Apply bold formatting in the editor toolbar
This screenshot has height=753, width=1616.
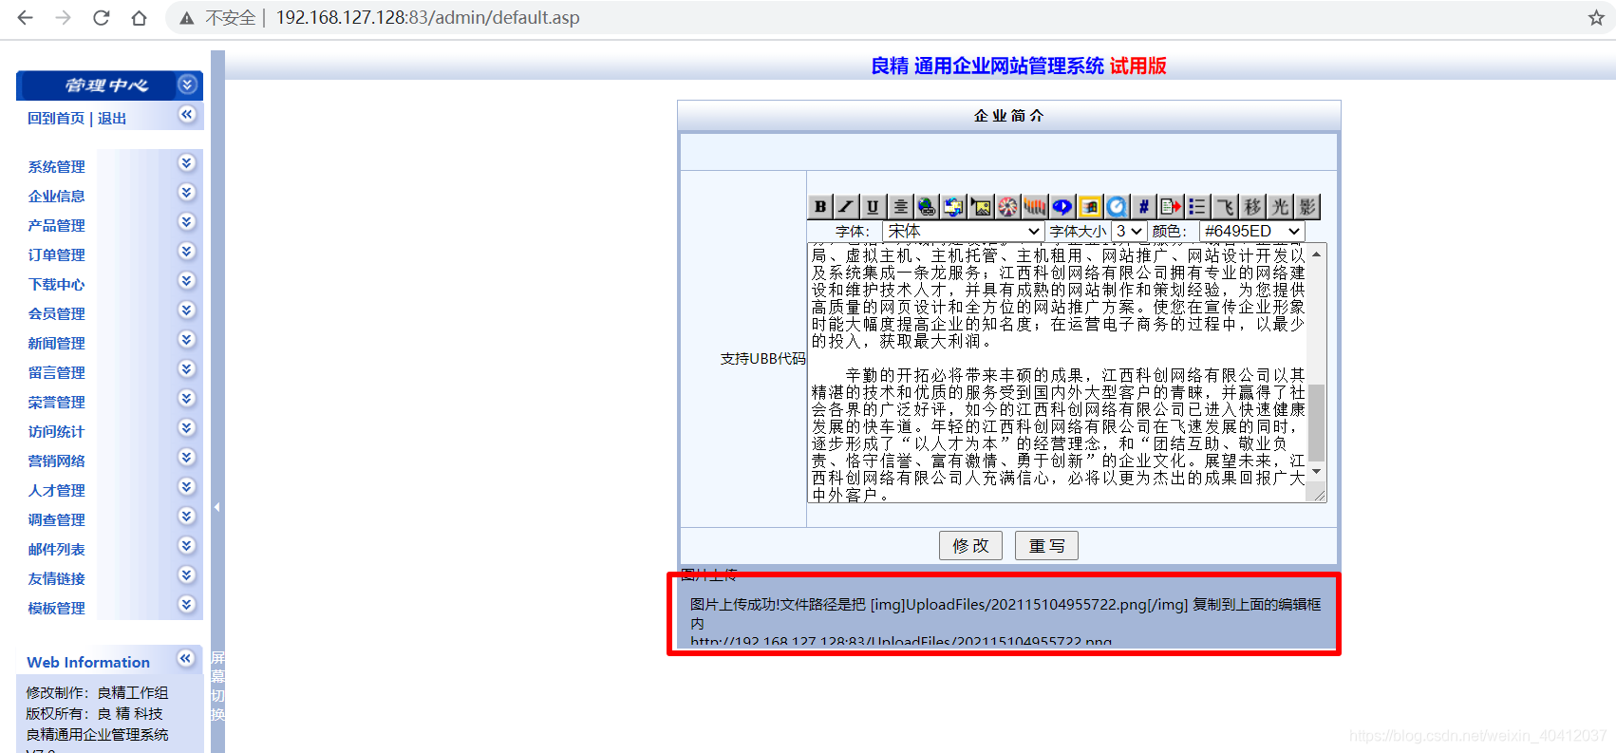[x=820, y=207]
